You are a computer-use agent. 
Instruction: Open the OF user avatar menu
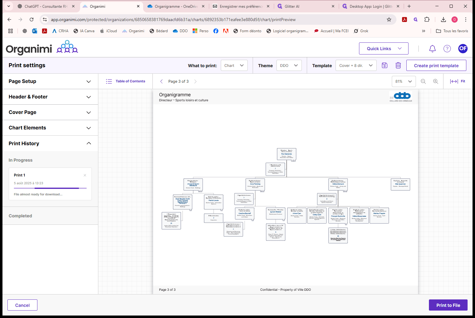click(x=463, y=48)
